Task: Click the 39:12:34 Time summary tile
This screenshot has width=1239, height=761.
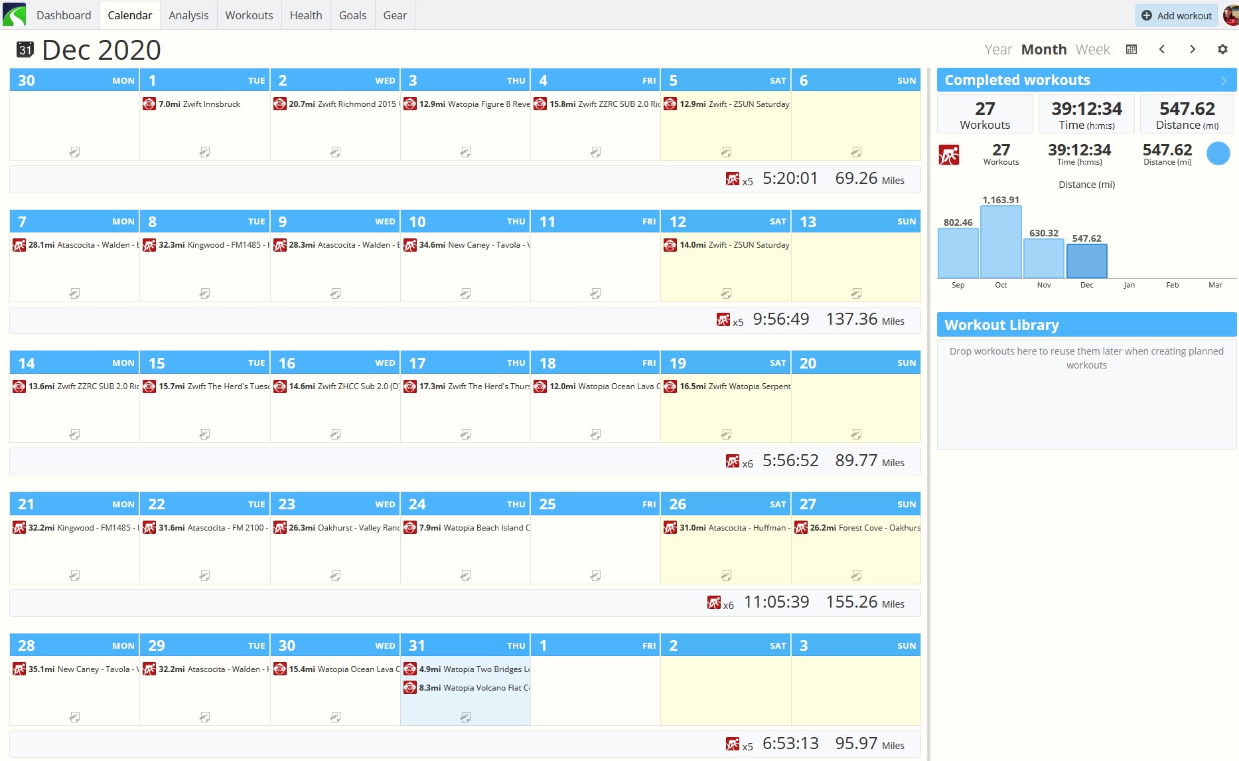Action: tap(1086, 114)
